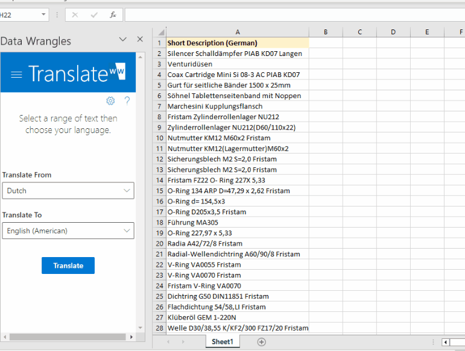
Task: Select cell 'V-Ring VA0055 Fristam'
Action: (238, 264)
